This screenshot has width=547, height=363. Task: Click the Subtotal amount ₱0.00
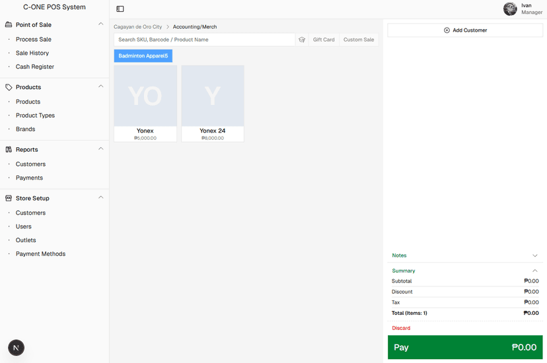click(x=531, y=281)
